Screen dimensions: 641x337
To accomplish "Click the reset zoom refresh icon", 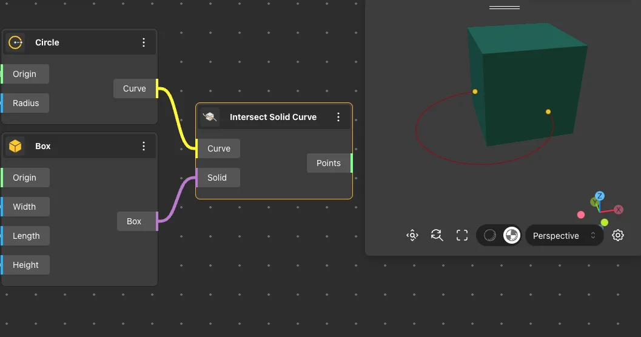I will (x=437, y=235).
